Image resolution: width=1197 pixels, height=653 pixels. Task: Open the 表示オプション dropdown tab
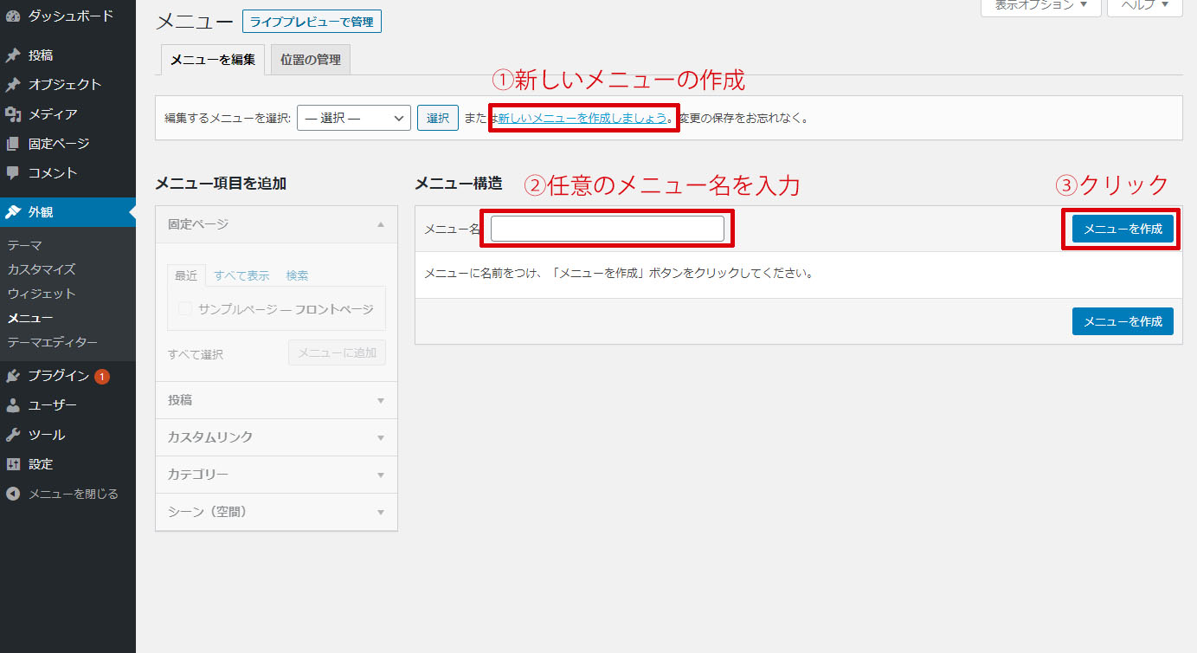tap(1040, 6)
